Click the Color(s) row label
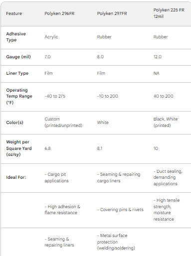Screen dimensions: 191x256 [14, 123]
